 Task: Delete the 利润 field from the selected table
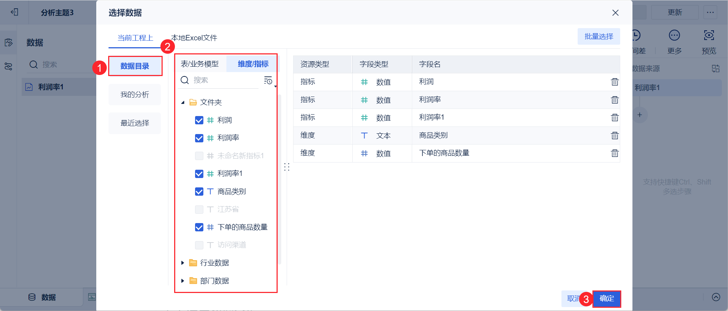click(615, 82)
